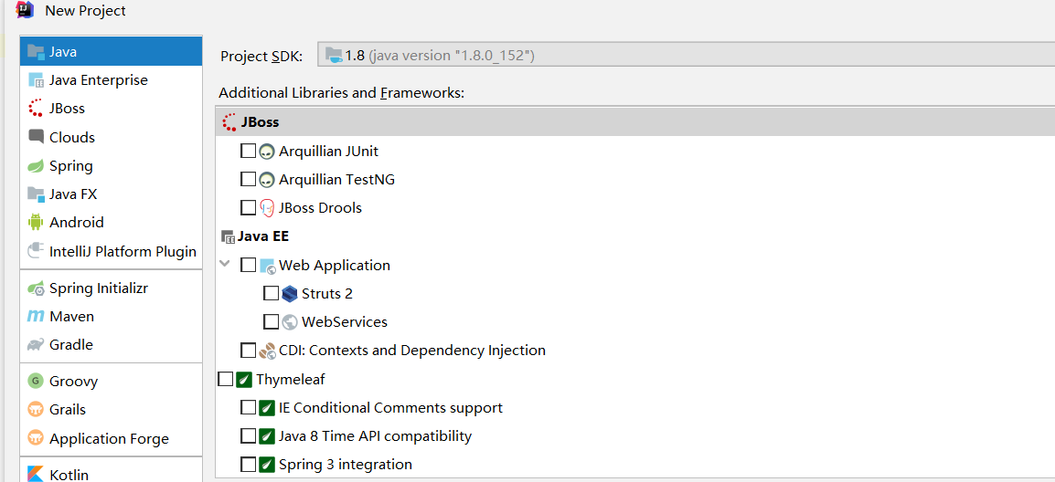The width and height of the screenshot is (1055, 482).
Task: Click the Clouds speech-bubble icon
Action: pyautogui.click(x=36, y=136)
